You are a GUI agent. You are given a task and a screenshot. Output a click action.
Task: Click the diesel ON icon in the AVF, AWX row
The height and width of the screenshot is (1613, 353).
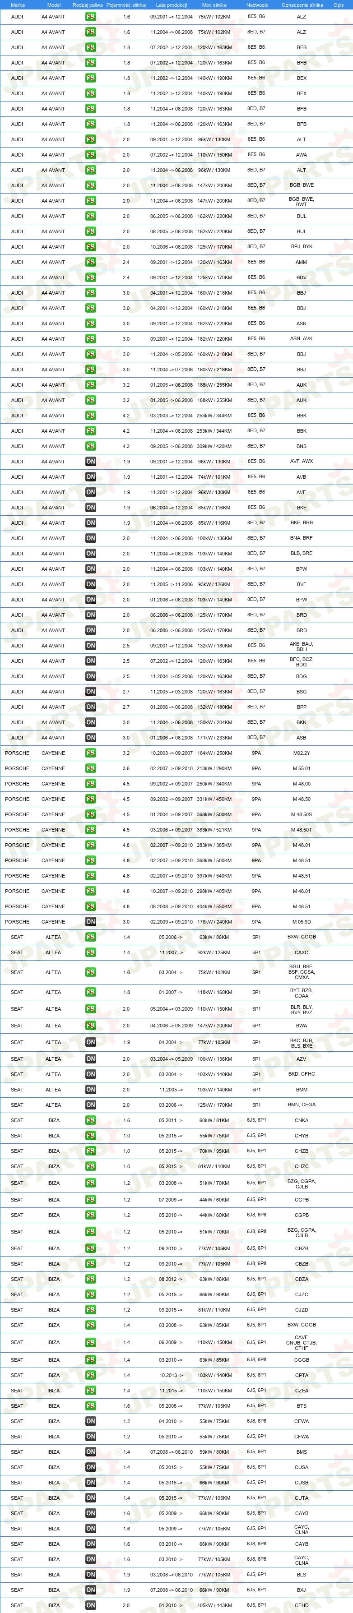coord(90,462)
